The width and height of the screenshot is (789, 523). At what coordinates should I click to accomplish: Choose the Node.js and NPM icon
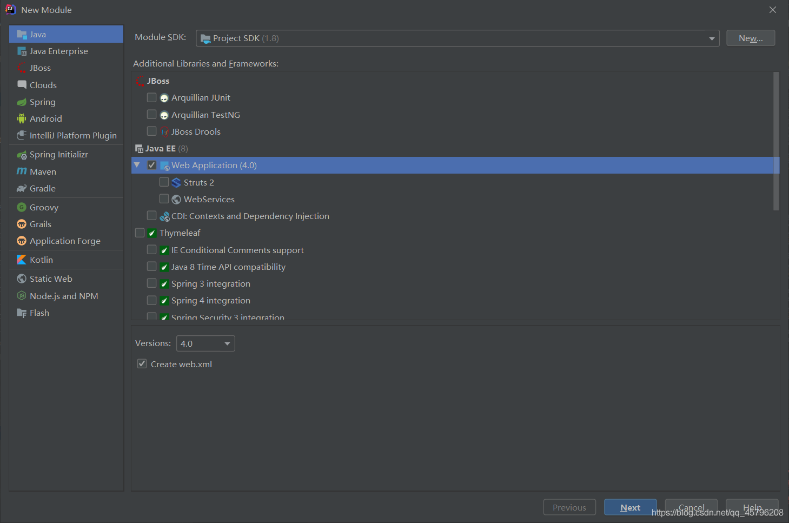(22, 296)
